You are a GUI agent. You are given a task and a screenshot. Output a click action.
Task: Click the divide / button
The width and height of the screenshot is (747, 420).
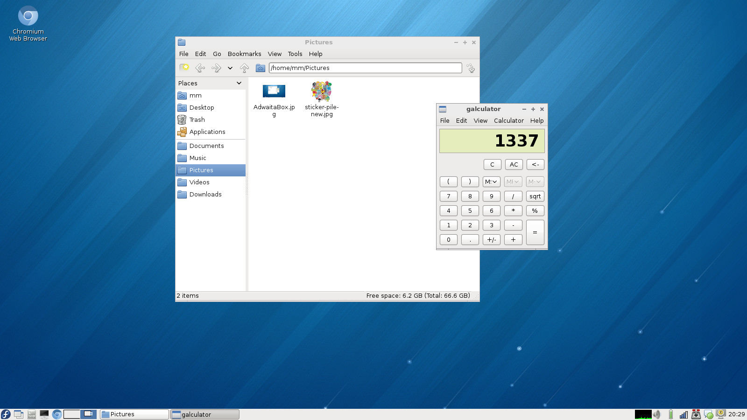coord(513,196)
